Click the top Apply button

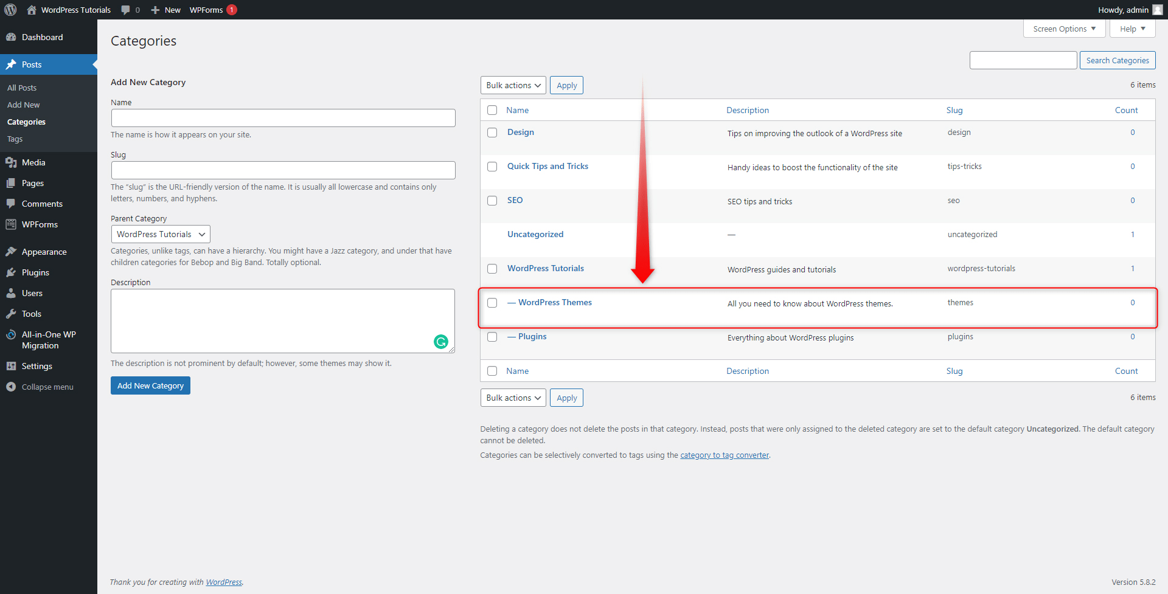[566, 85]
